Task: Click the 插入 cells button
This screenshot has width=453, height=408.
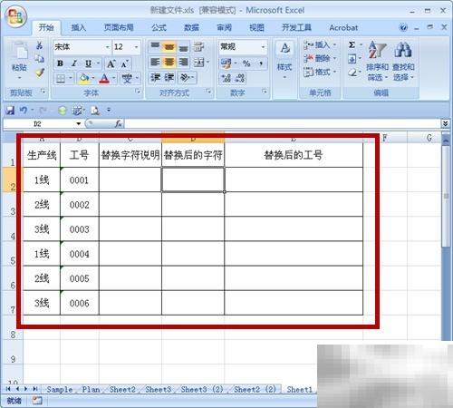Action: (320, 45)
